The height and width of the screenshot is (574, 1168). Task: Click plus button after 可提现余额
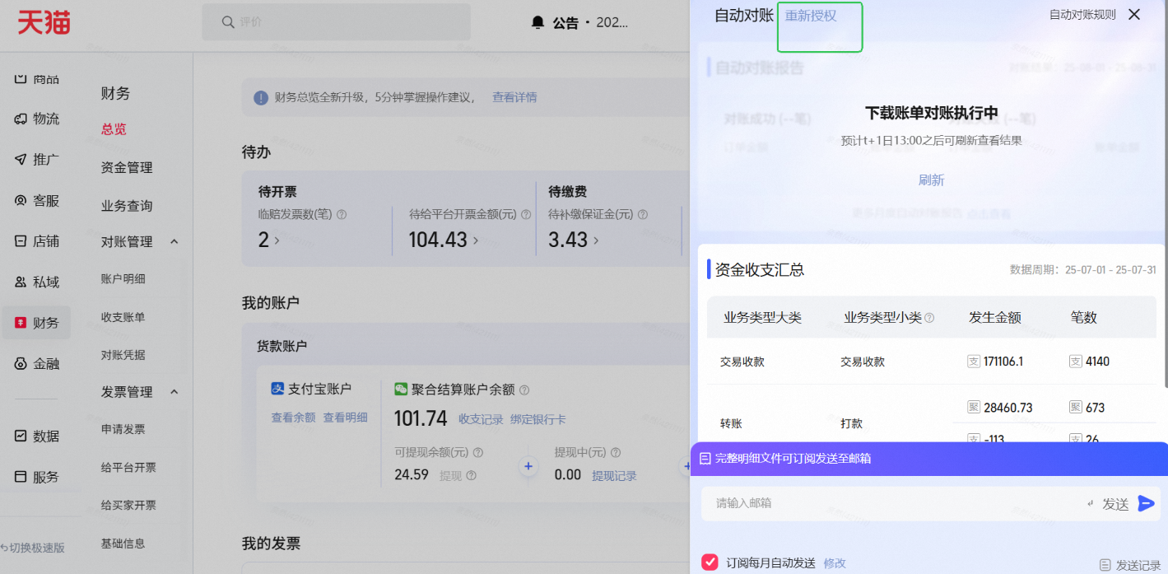point(528,467)
